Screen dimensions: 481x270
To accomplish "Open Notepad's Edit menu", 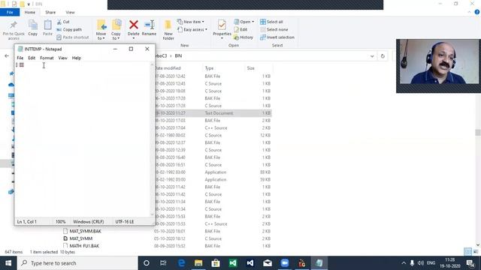I will click(32, 58).
